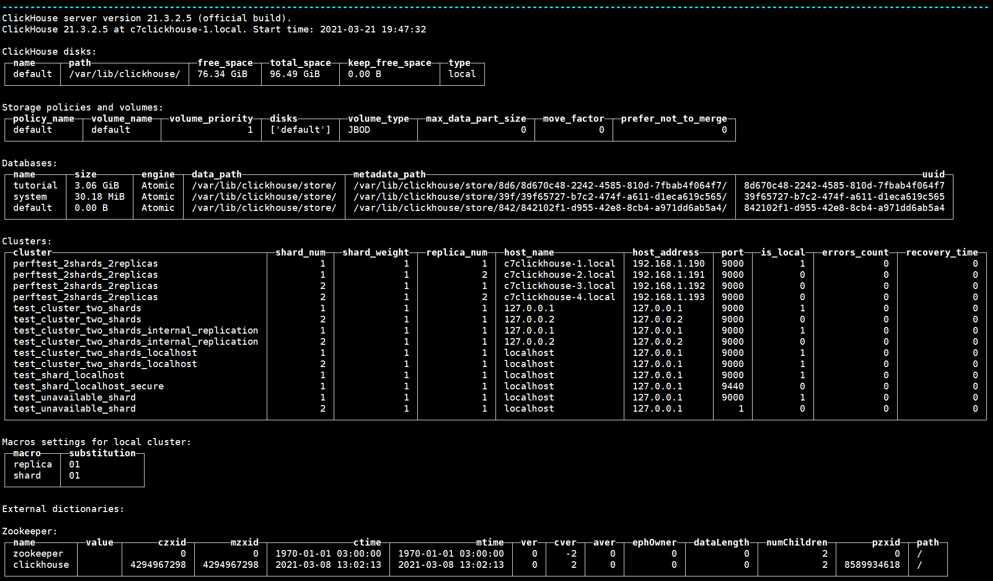
Task: Click the 30.18 MiB system database size
Action: pyautogui.click(x=99, y=197)
